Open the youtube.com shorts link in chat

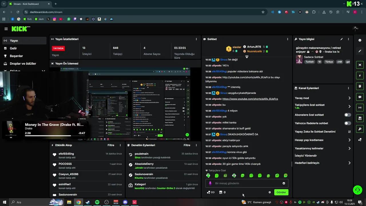pos(250,99)
